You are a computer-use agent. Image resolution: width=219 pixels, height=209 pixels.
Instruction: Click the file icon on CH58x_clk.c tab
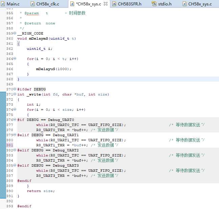coord(33,4)
